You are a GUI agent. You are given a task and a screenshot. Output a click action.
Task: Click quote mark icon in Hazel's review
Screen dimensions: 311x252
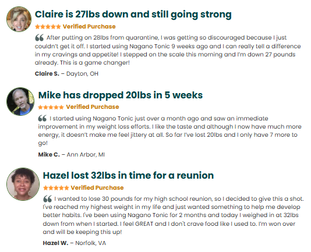(47, 198)
